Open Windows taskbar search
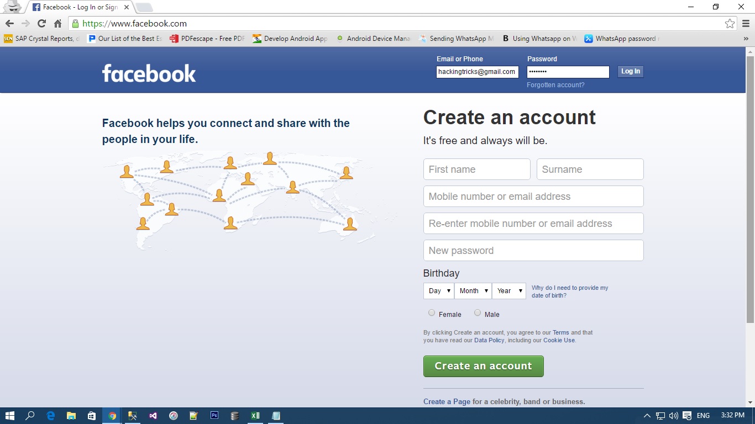This screenshot has width=755, height=424. tap(30, 416)
